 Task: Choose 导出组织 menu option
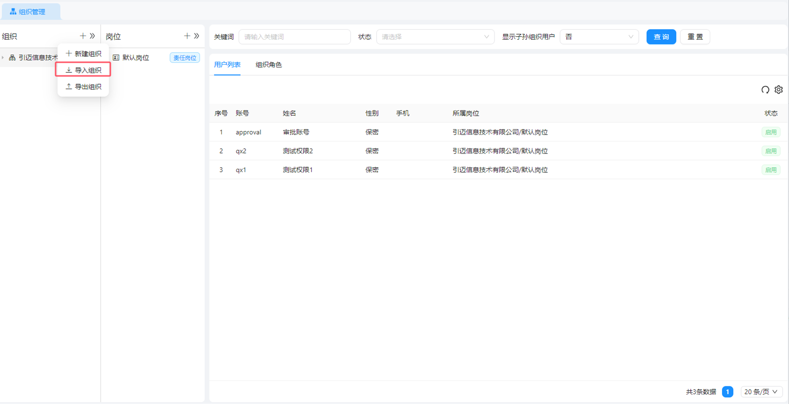pyautogui.click(x=83, y=87)
